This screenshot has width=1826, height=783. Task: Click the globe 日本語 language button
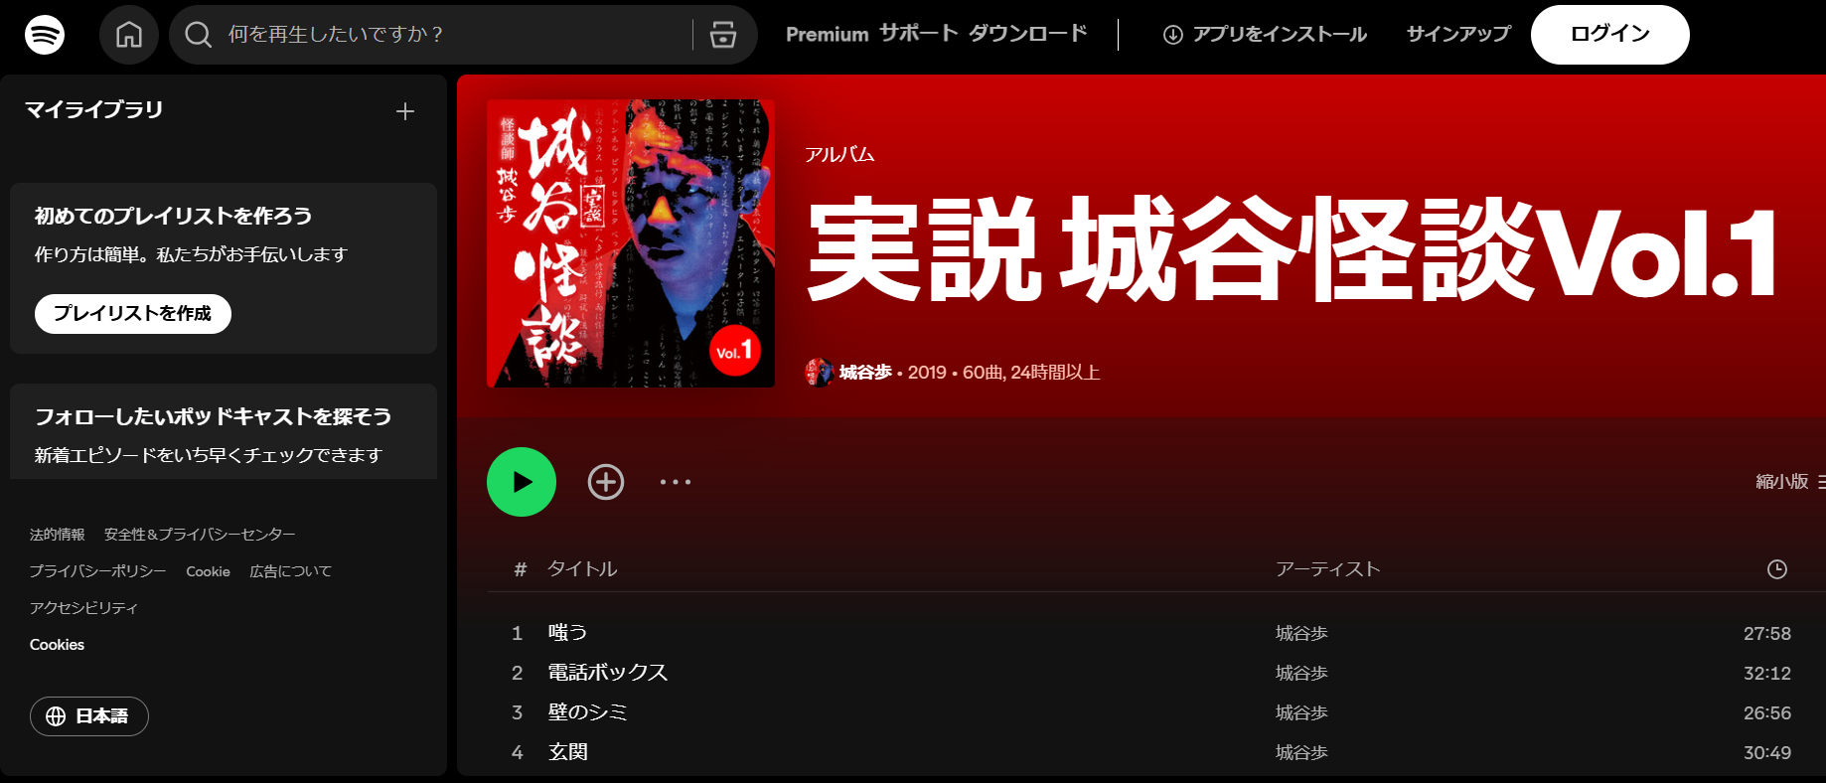[x=89, y=716]
